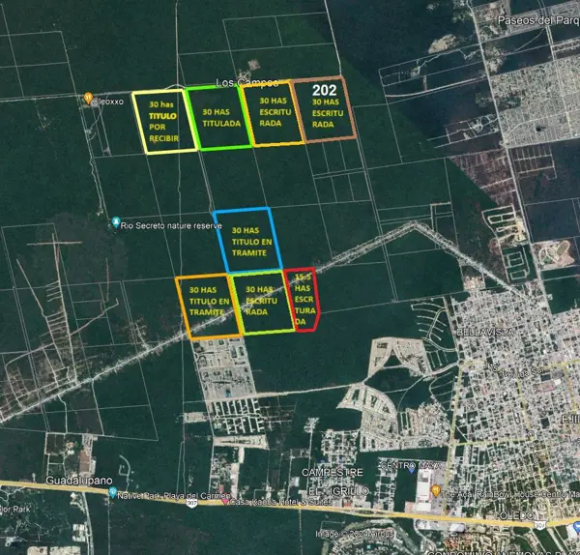Select the Los Campos place label
Image resolution: width=580 pixels, height=555 pixels.
click(246, 82)
